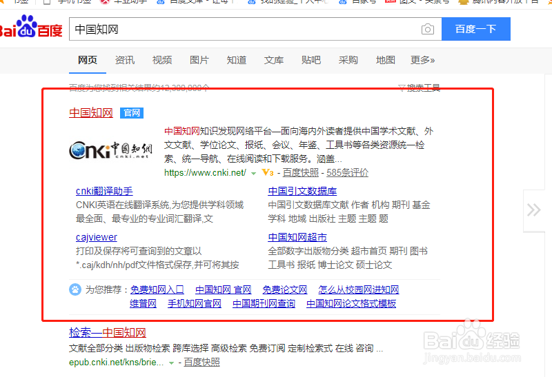Open recommended link 免费知网入口

[157, 289]
